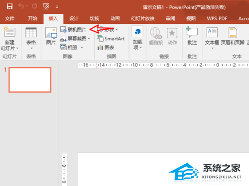Viewport: 249px width, 186px height.
Task: Switch to the 开始 tab
Action: (32, 18)
